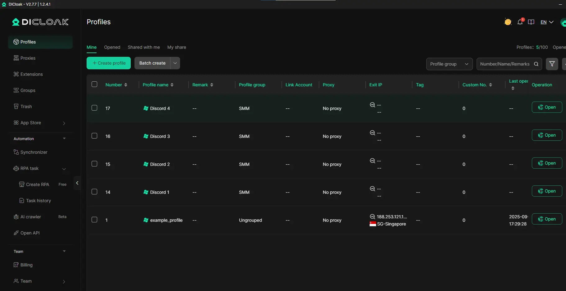The height and width of the screenshot is (291, 566).
Task: Switch to Shared with me tab
Action: 144,47
